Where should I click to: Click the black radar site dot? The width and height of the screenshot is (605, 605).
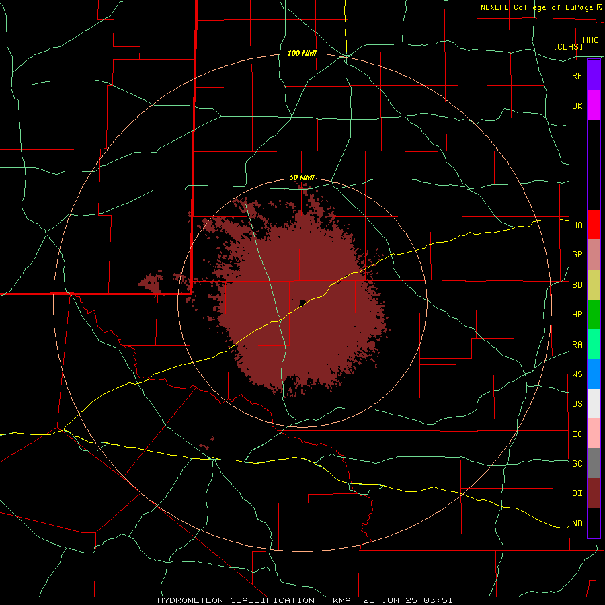click(302, 302)
